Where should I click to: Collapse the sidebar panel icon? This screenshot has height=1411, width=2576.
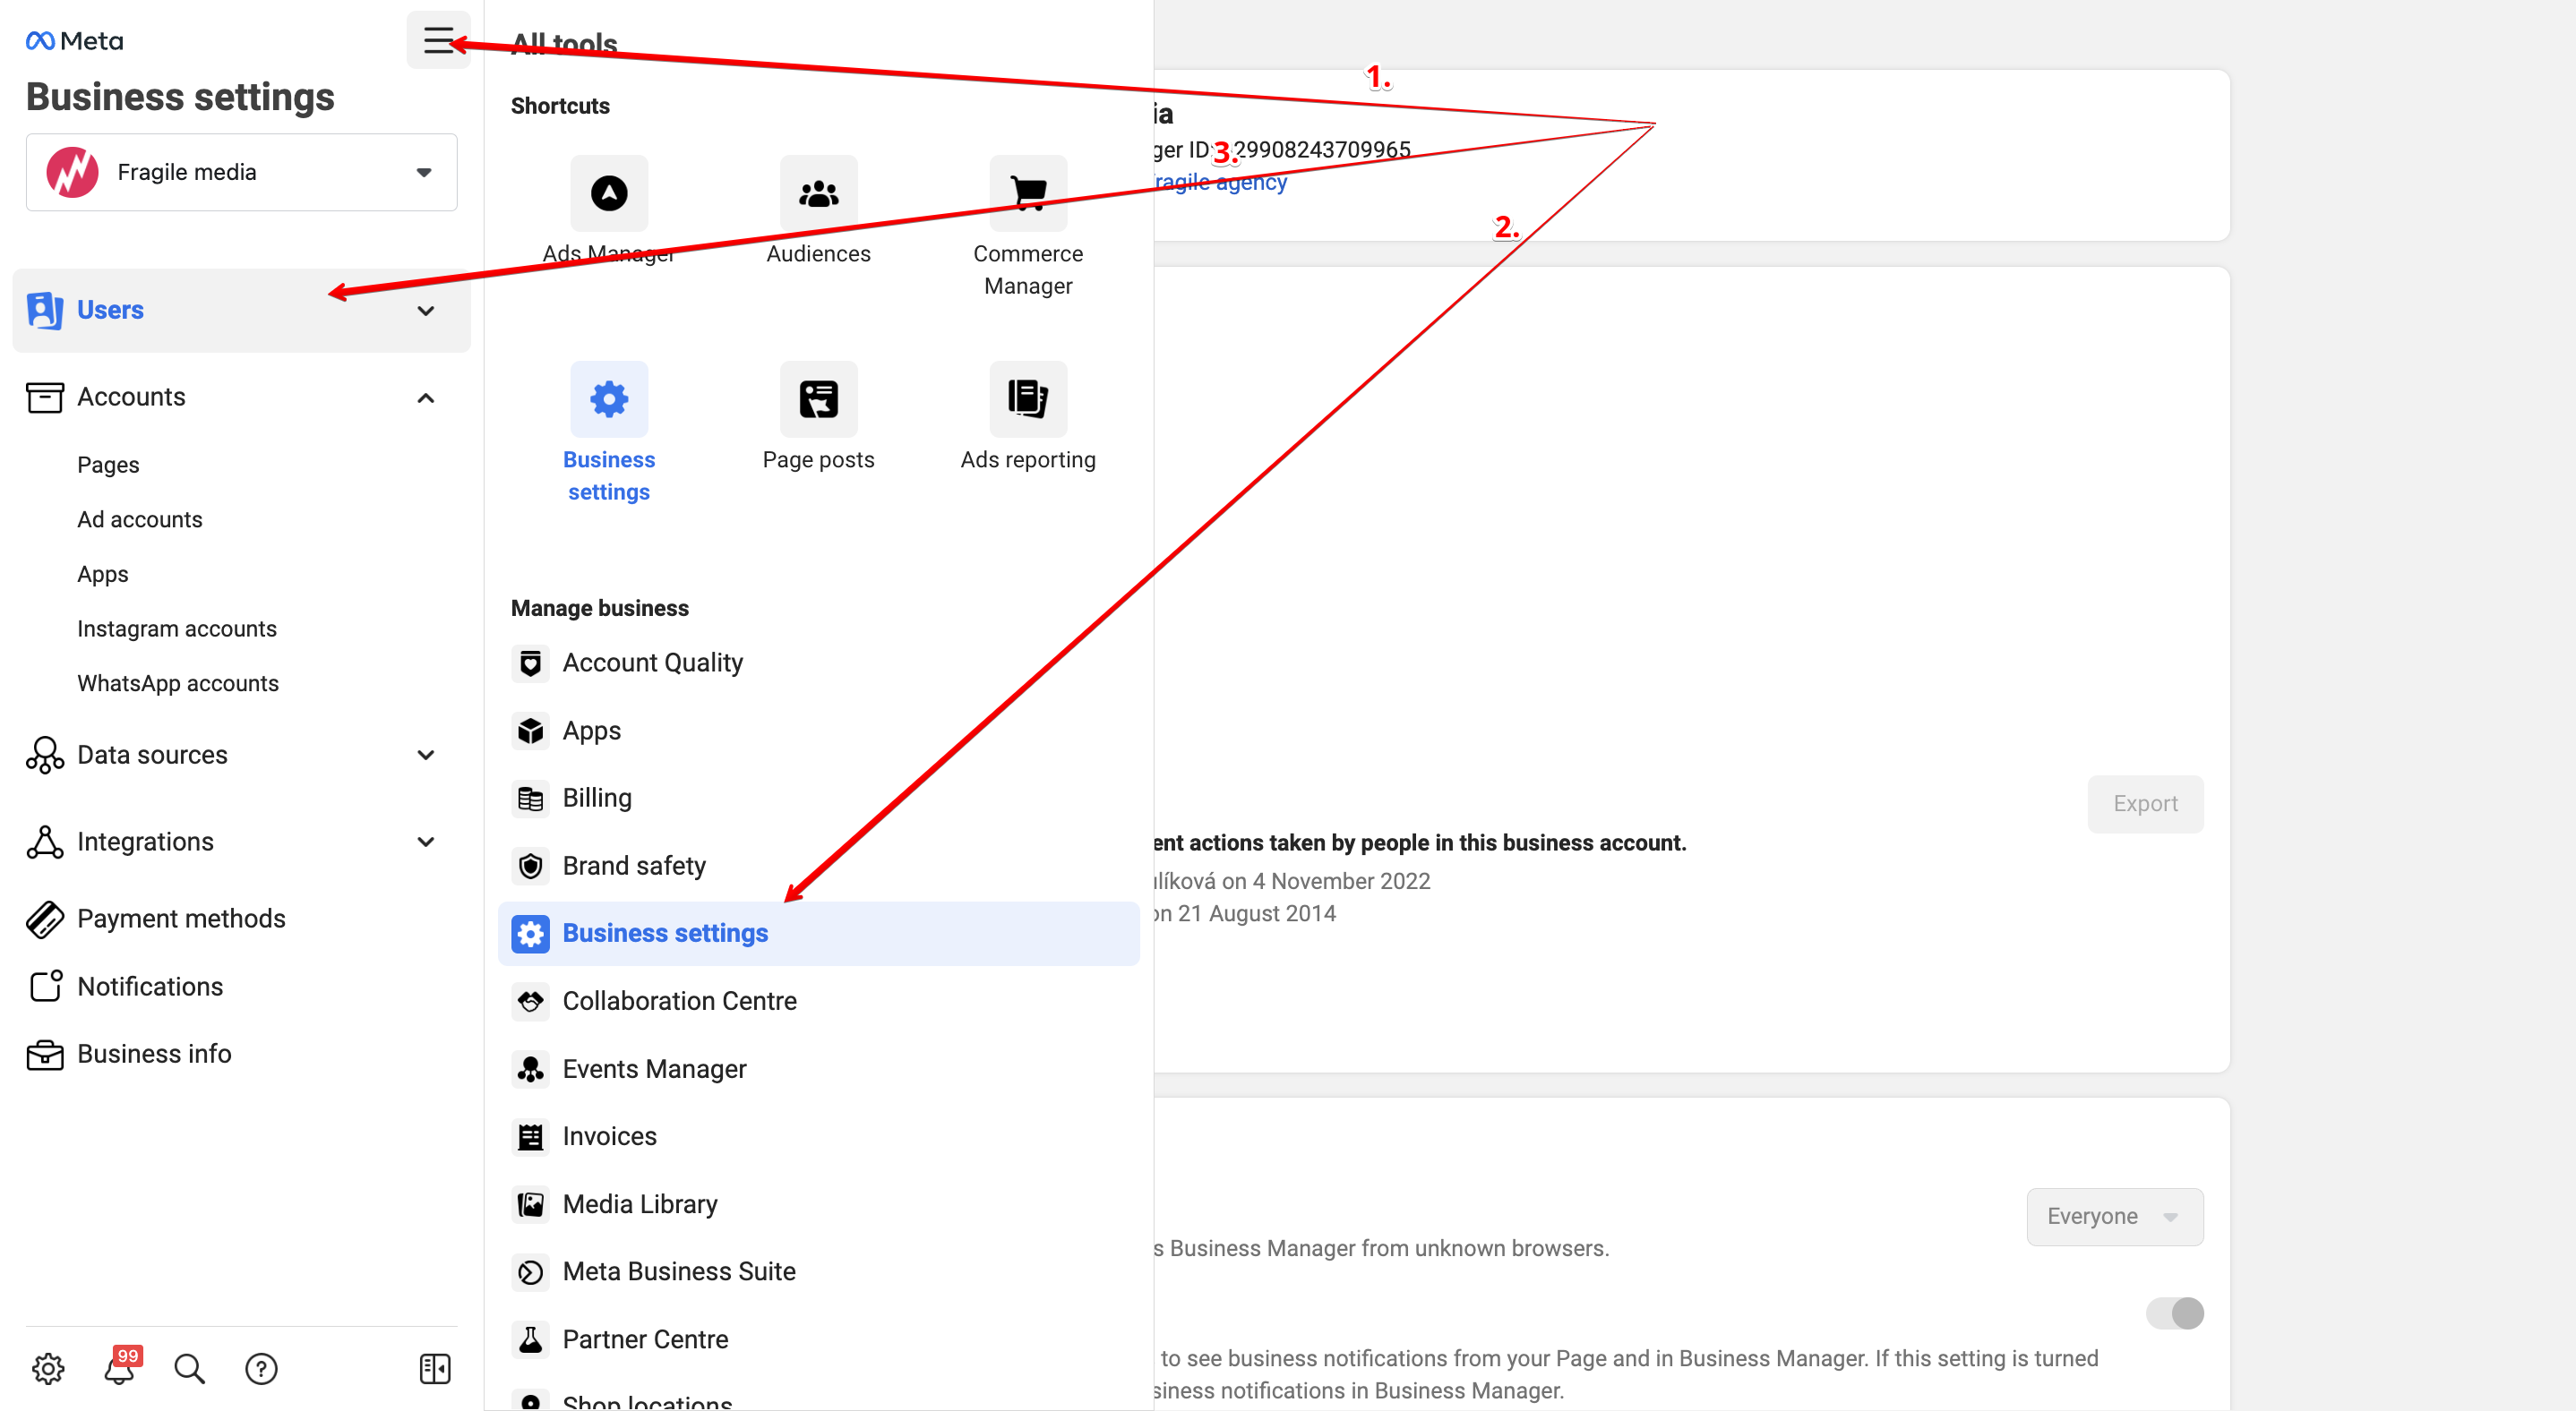point(435,1368)
